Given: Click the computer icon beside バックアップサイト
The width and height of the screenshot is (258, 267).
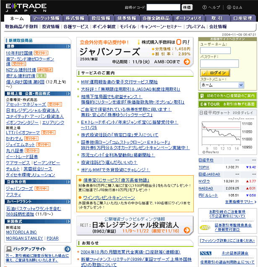Looking at the screenshot, I should click(8, 249).
